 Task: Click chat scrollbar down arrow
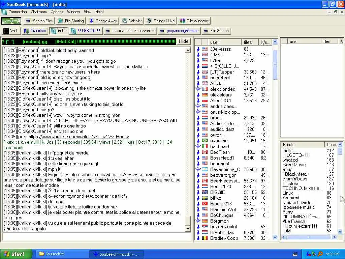(x=188, y=229)
